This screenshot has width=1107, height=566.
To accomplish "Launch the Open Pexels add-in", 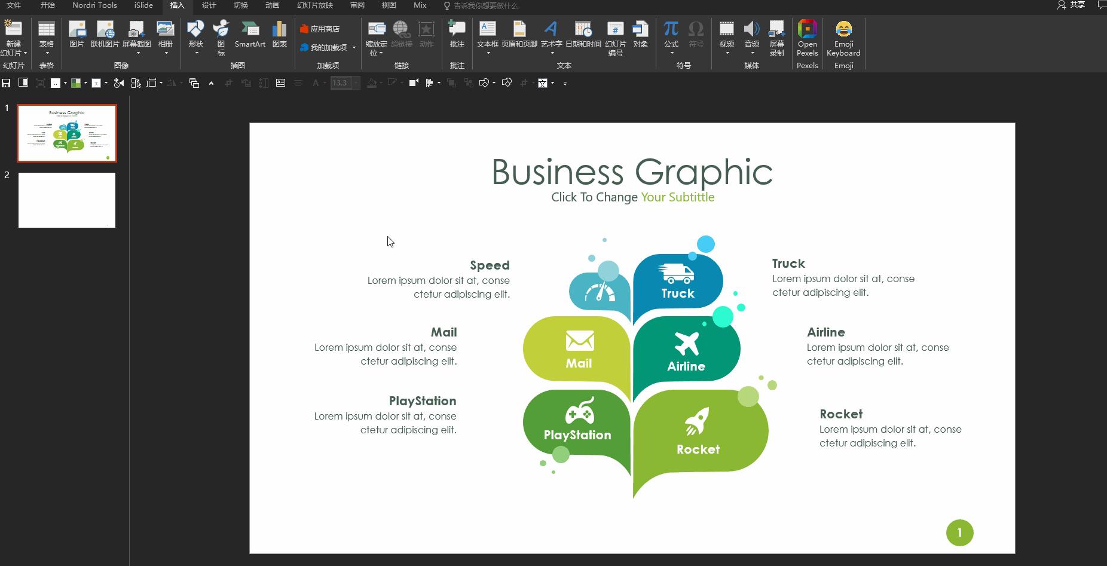I will (x=807, y=38).
